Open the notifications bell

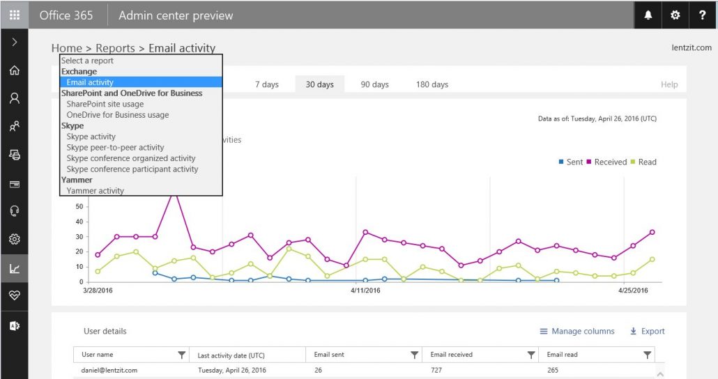648,15
